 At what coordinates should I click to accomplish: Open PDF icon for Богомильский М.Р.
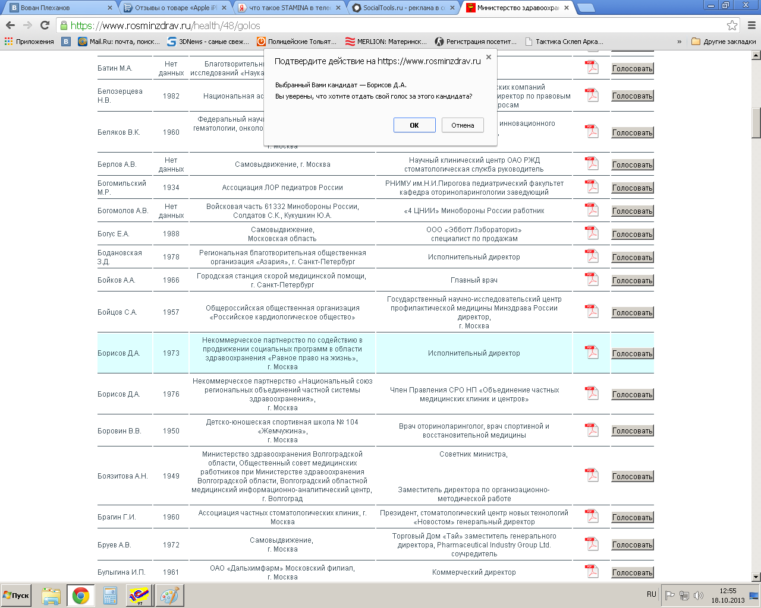coord(592,186)
